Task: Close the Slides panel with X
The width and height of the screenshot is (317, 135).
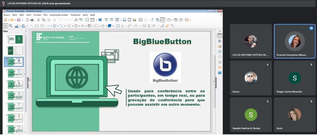Action: pos(26,31)
